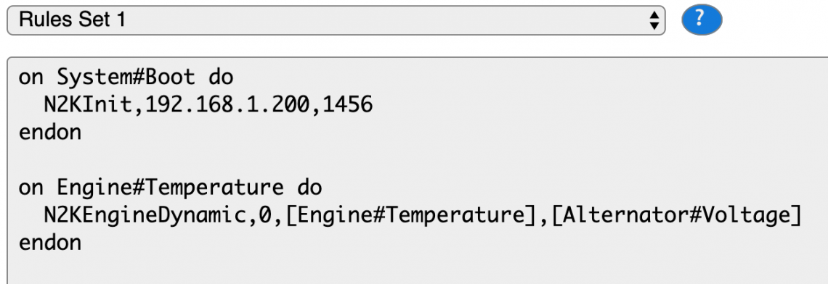This screenshot has height=284, width=828.
Task: Click the [Alternator#Voltage] parameter
Action: click(677, 215)
